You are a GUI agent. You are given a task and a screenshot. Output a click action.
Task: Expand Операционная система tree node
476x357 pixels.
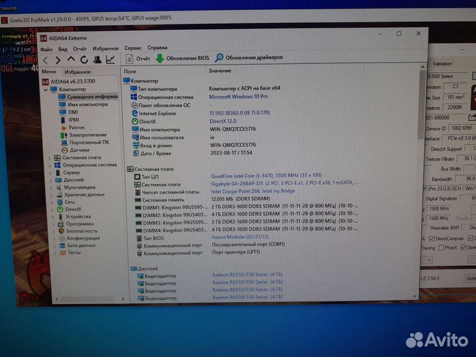pyautogui.click(x=50, y=165)
